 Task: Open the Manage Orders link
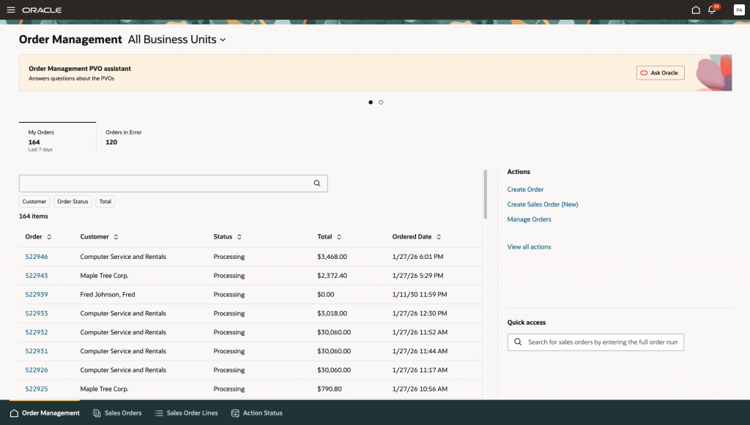529,219
